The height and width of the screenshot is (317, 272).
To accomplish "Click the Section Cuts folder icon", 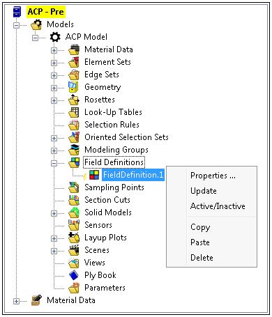I will coord(74,200).
